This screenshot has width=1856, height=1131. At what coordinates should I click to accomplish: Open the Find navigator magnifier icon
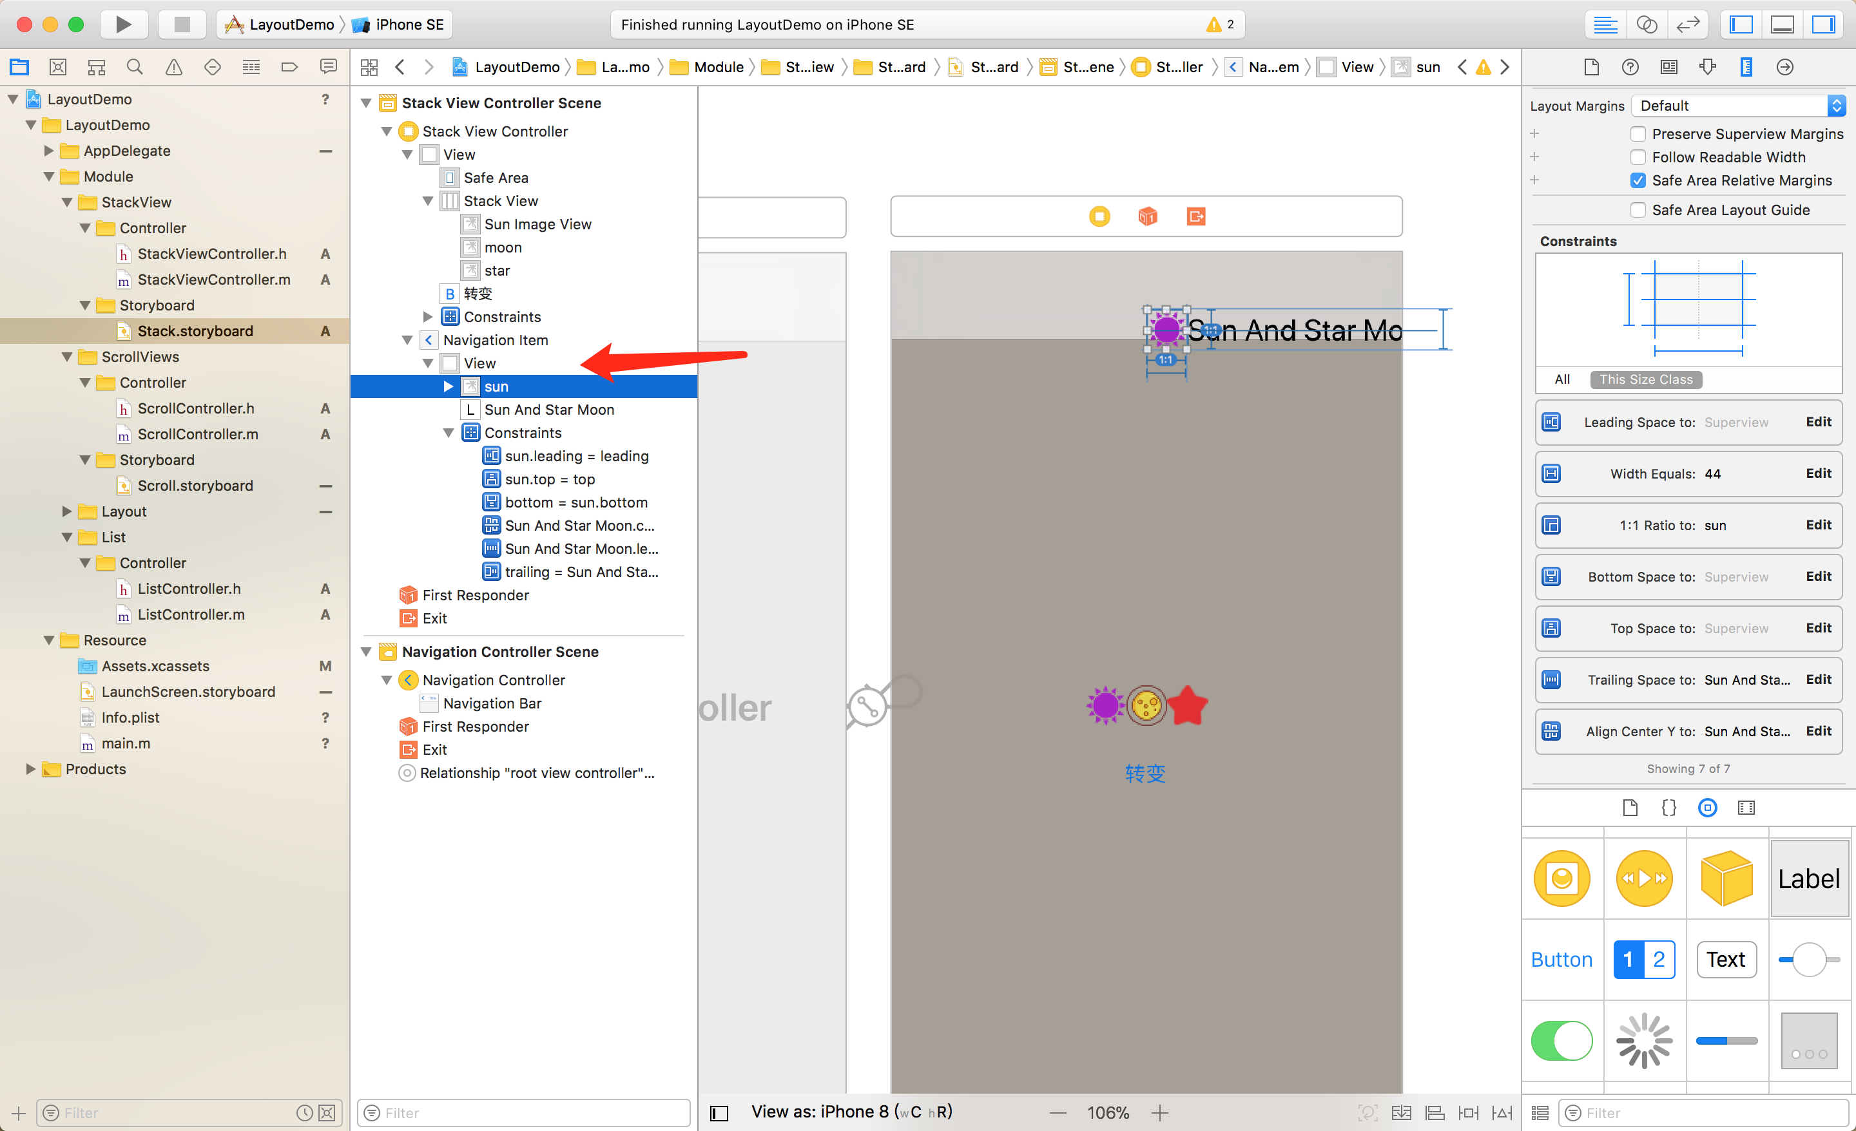pos(135,67)
